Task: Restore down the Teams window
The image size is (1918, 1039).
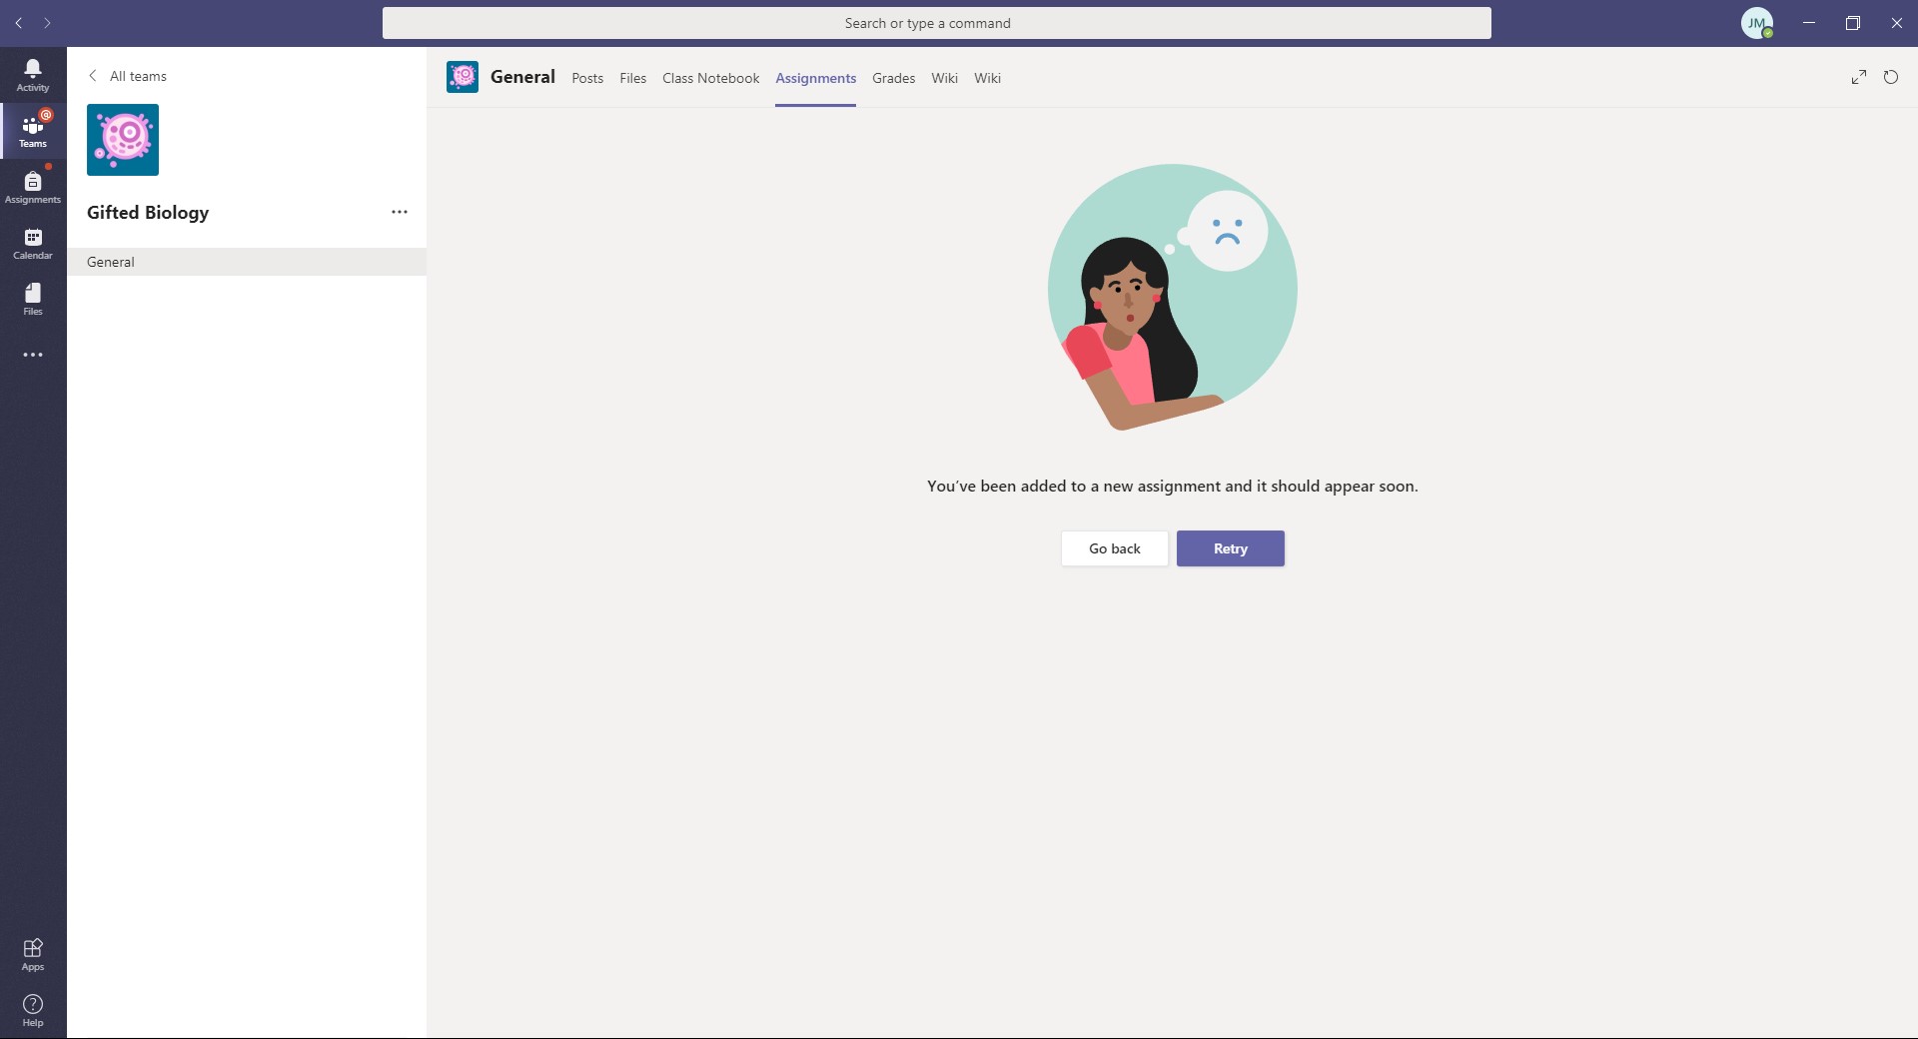Action: pyautogui.click(x=1853, y=23)
